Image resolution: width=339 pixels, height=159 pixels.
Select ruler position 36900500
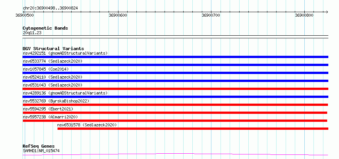coord(25,15)
